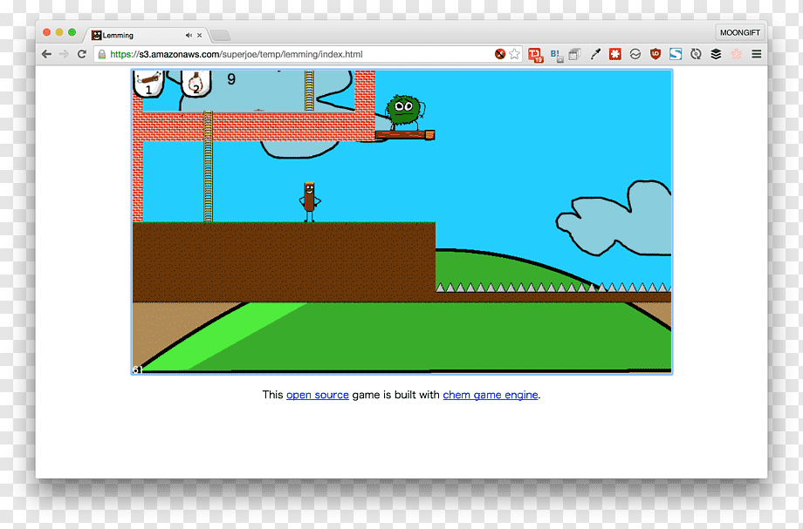The image size is (803, 529).
Task: Select the bag item slot numbered 2
Action: tap(196, 84)
